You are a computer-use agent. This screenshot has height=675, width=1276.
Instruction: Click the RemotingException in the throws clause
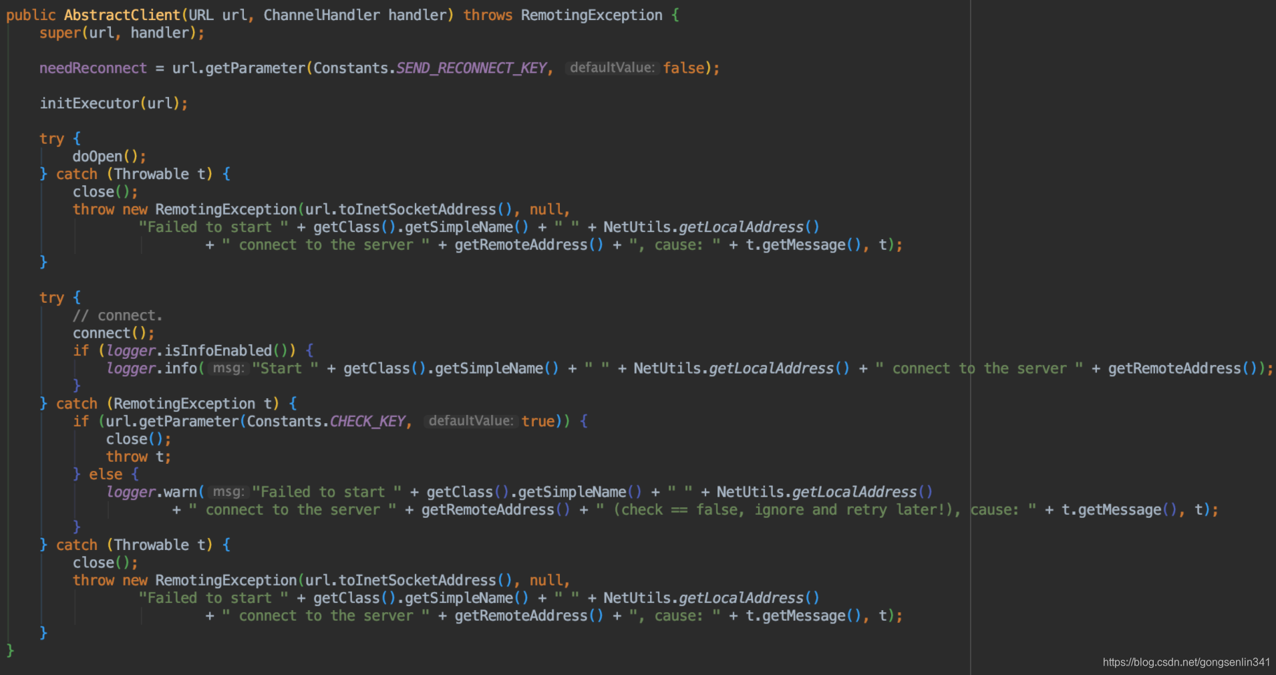[x=592, y=15]
